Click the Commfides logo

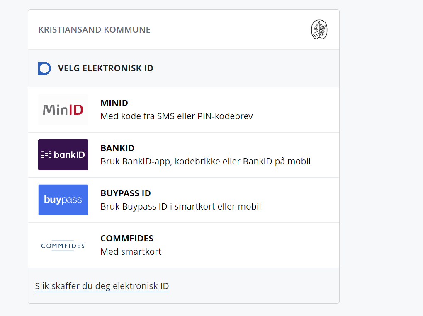[63, 246]
